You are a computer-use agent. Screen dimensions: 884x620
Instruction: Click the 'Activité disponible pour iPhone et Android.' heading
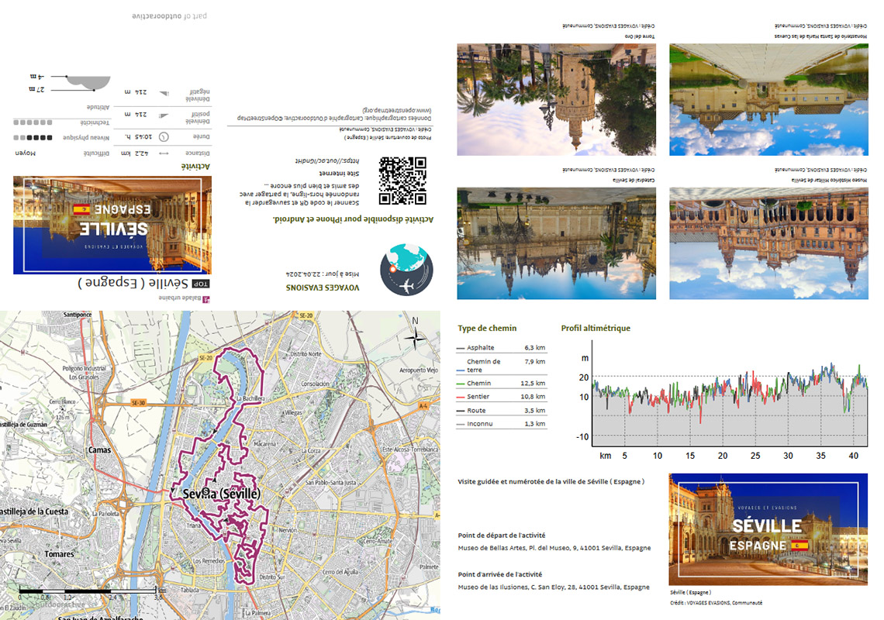[354, 219]
